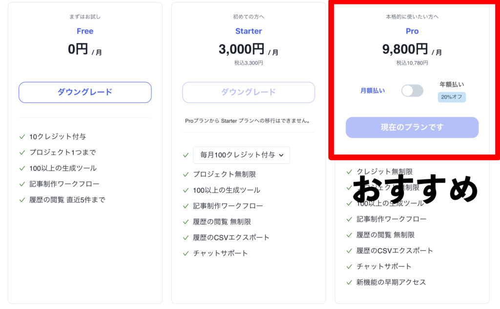Click the dropdown chevron beside 毎月100クレジット付与
Viewport: 500px width, 309px height.
[x=281, y=155]
